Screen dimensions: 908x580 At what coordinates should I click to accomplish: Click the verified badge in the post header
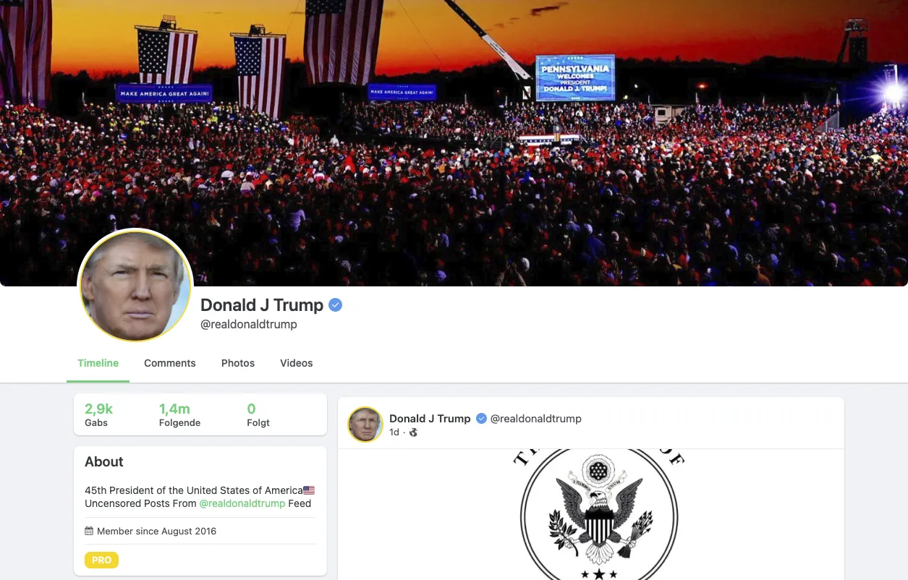coord(481,418)
